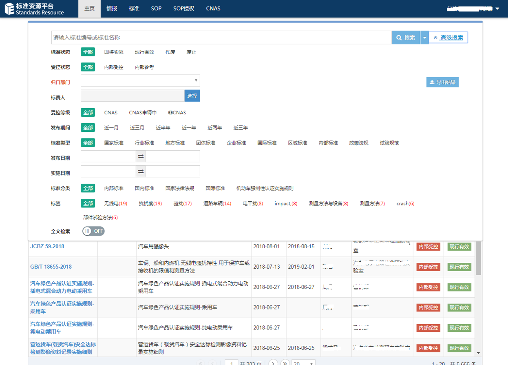Open 汽车绿色产品认证实施规则-纯电动乘用车 link
The height and width of the screenshot is (365, 508).
62,328
